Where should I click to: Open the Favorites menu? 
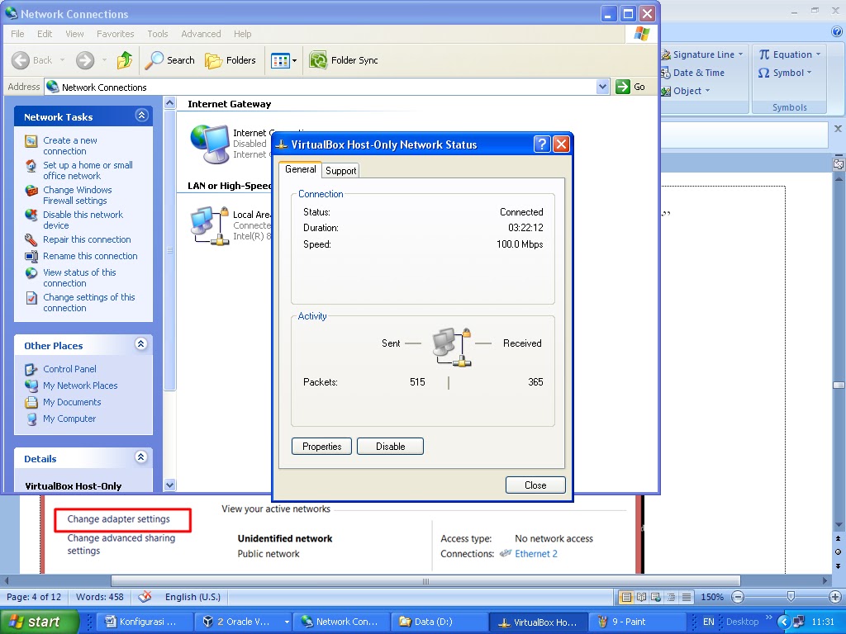(115, 33)
